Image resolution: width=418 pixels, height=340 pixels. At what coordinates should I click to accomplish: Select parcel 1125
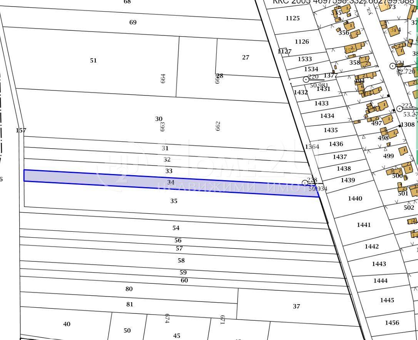click(293, 18)
